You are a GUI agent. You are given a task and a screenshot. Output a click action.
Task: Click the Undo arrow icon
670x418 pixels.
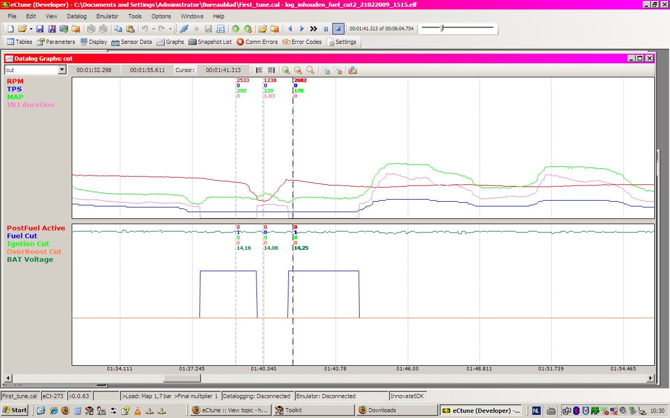(x=145, y=29)
